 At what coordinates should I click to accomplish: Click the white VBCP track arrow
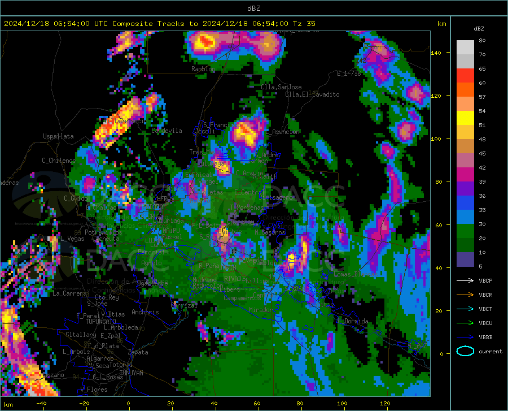pyautogui.click(x=465, y=280)
